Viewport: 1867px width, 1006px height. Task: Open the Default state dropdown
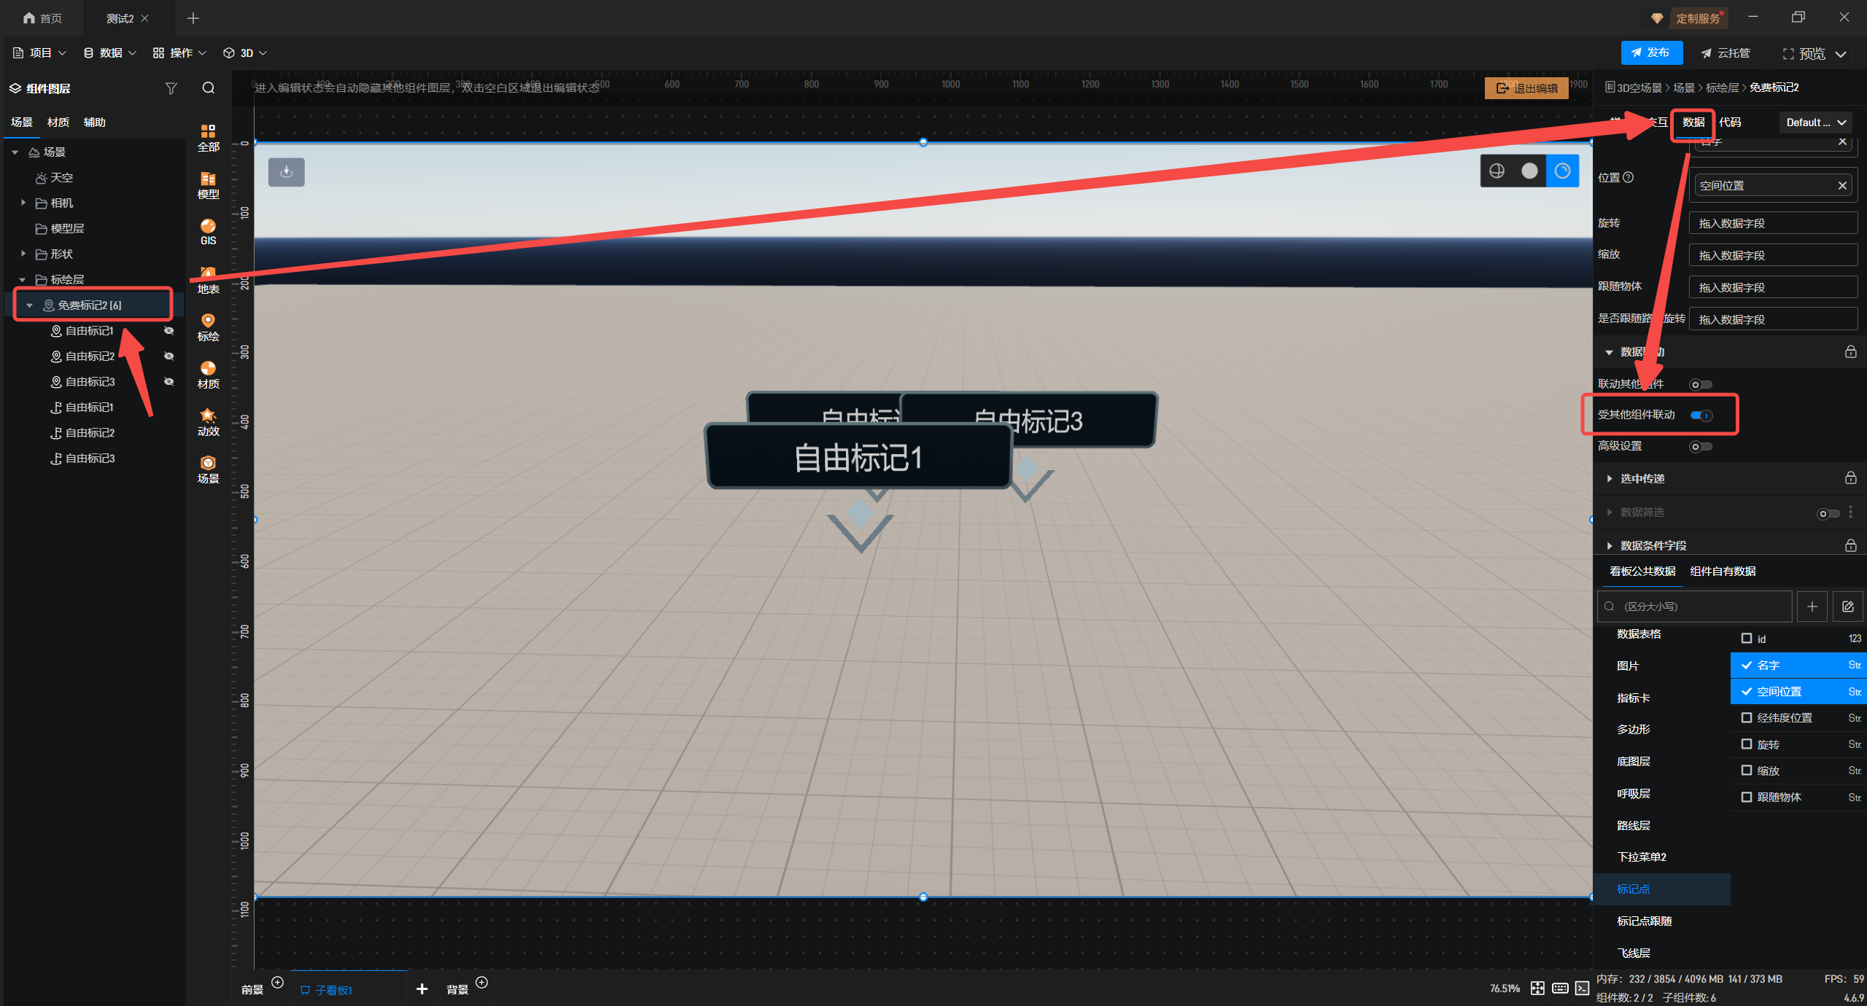1815,122
